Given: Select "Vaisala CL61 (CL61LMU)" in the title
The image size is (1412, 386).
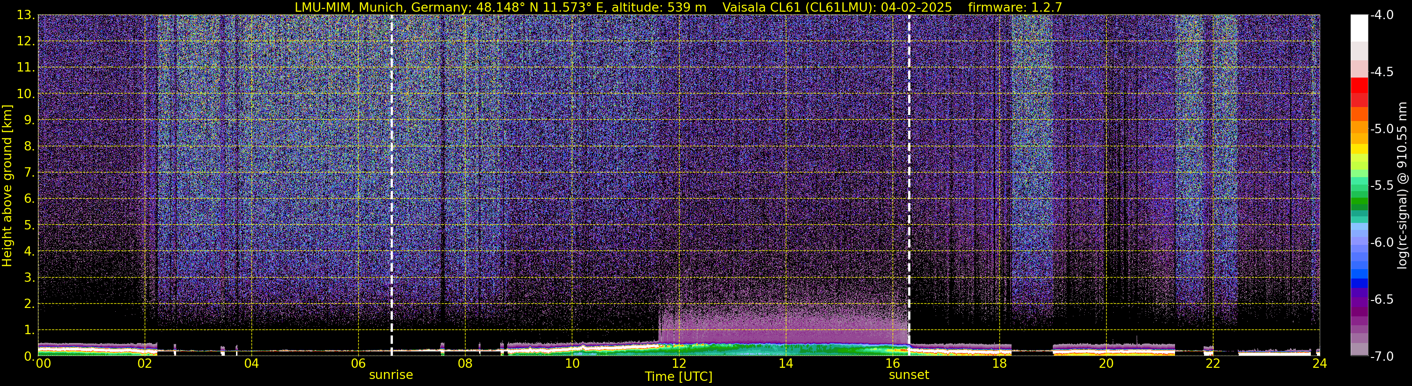Looking at the screenshot, I should click(x=798, y=7).
